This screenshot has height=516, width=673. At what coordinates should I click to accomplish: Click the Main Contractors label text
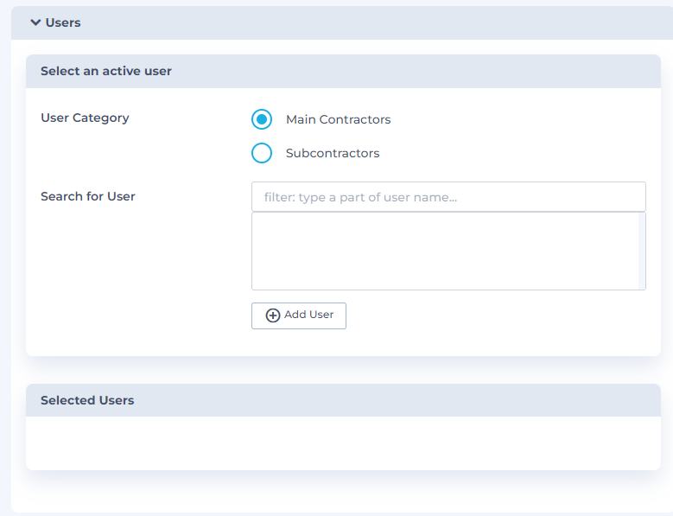[338, 119]
